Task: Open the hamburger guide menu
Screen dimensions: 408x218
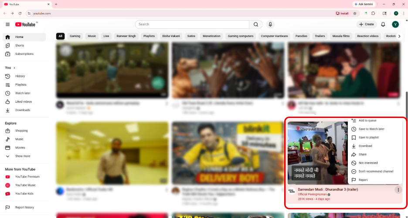Action: 7,24
